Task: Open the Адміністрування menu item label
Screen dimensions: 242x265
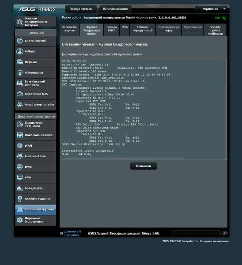Action: [x=38, y=199]
